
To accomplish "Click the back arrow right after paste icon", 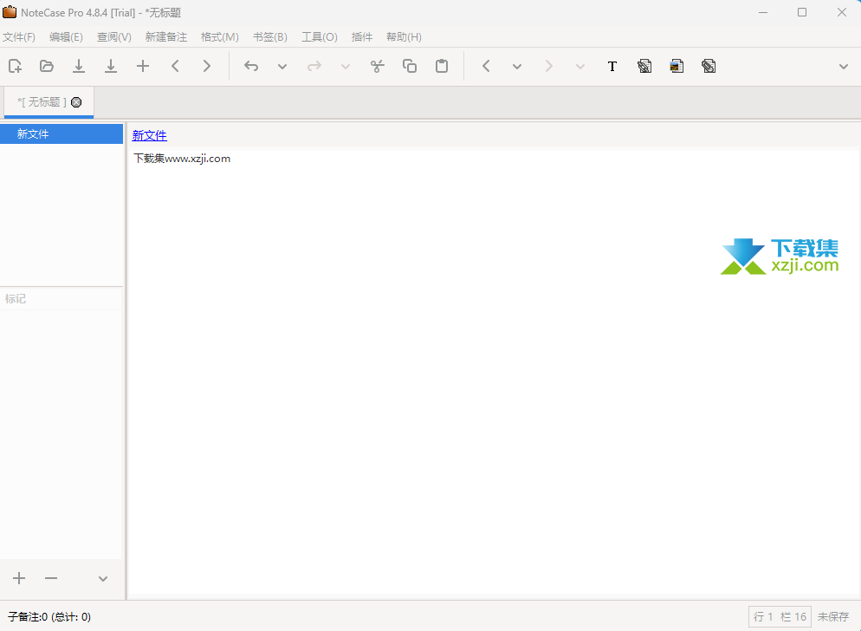I will [486, 66].
